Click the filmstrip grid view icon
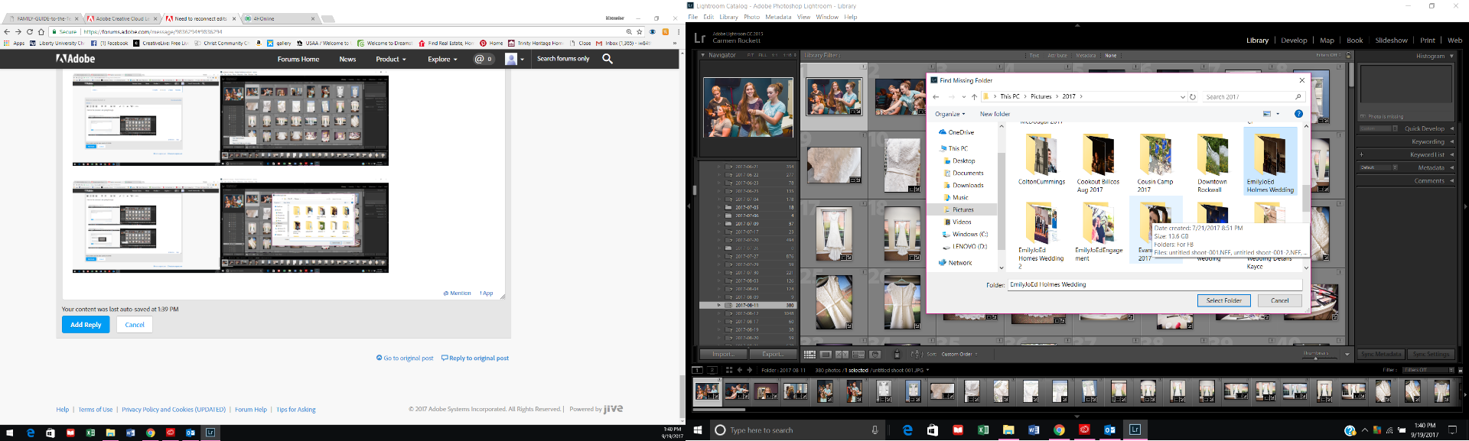Viewport: 1469px width, 441px height. point(729,370)
